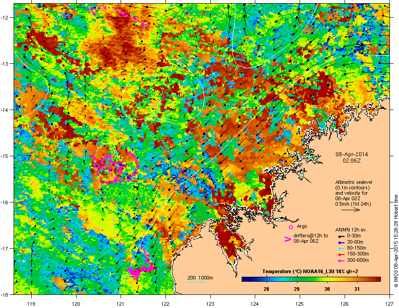Click the time label 02:06Z
Viewport: 399px width, 308px height.
click(x=351, y=161)
